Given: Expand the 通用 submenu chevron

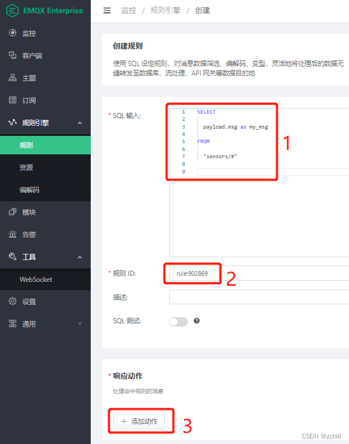Looking at the screenshot, I should pyautogui.click(x=80, y=324).
